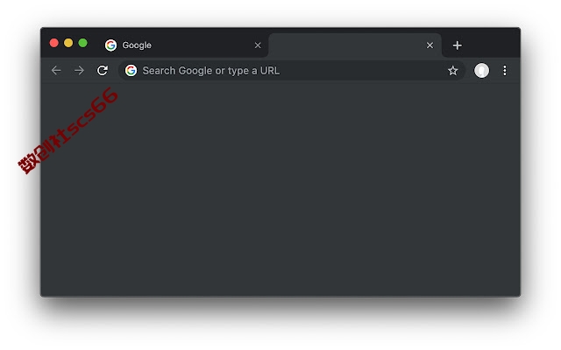
Task: Close the blank second tab
Action: [430, 45]
